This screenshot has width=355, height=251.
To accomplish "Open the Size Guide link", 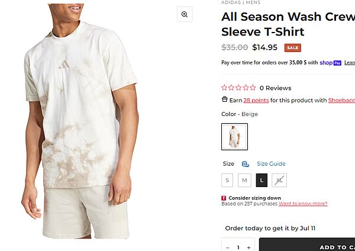I will point(271,164).
